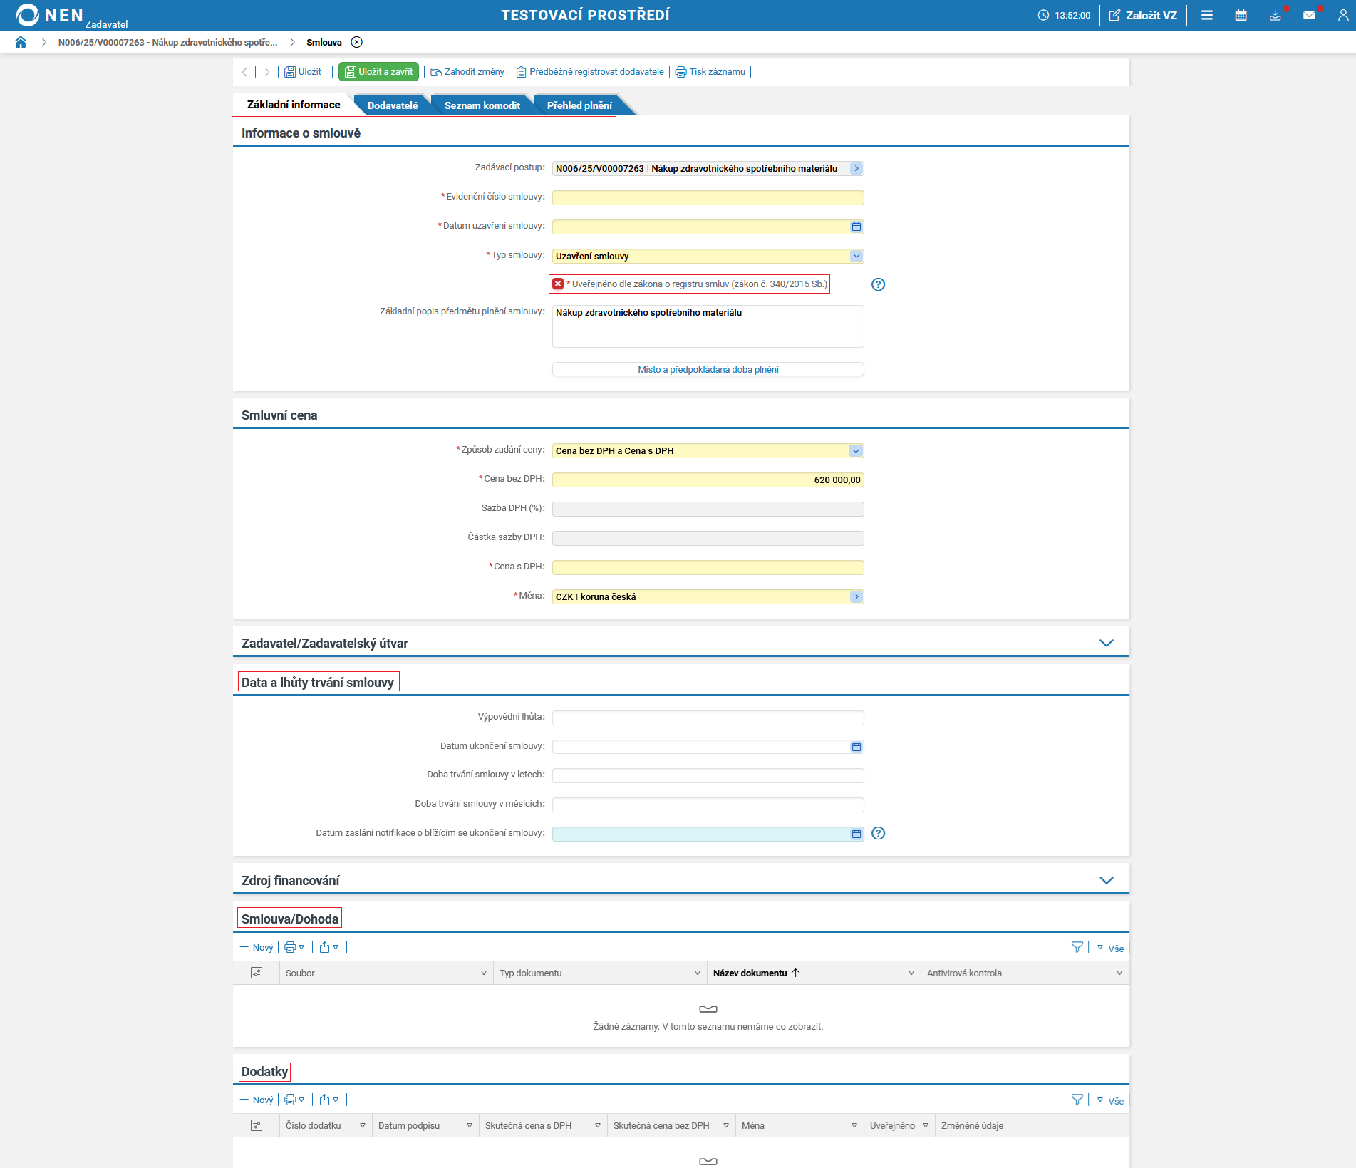Screen dimensions: 1356x1168
Task: Open column settings in Dodatky table
Action: point(257,1125)
